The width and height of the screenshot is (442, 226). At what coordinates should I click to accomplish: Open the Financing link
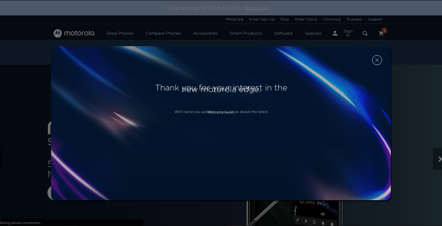point(332,19)
